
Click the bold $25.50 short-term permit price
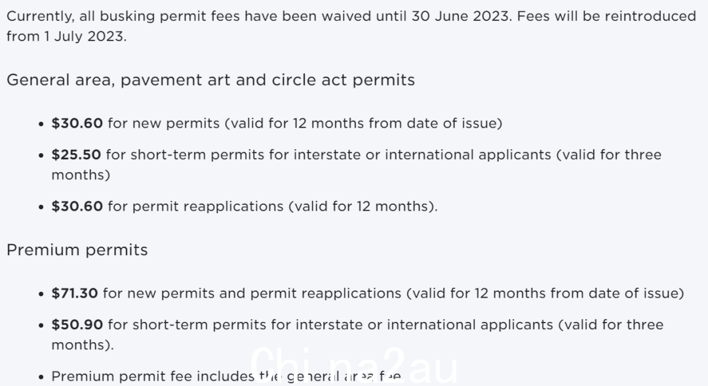76,155
